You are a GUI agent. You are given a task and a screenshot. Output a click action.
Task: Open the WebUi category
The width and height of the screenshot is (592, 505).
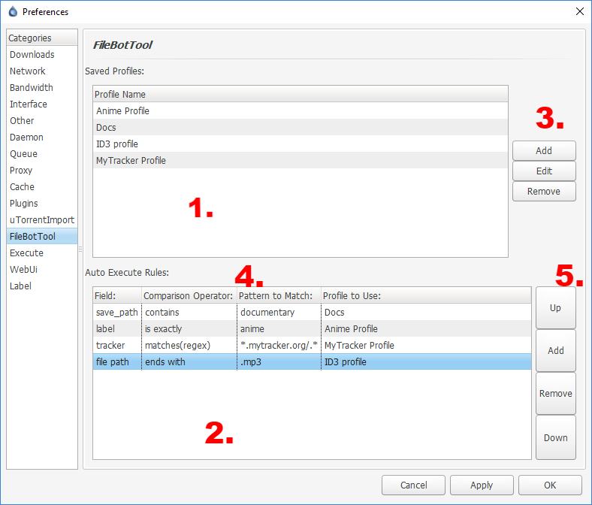[42, 270]
